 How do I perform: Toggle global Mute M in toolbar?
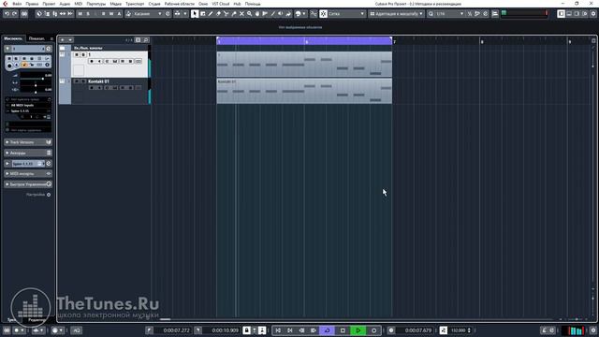80,14
